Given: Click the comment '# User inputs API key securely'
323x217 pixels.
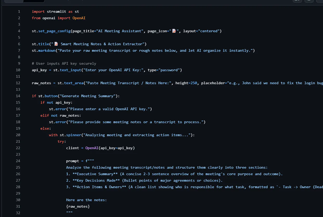Looking at the screenshot, I should 64,63.
